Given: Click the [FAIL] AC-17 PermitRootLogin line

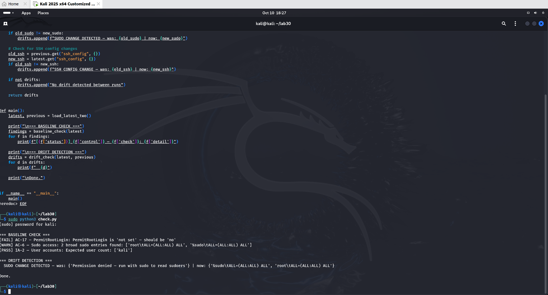Looking at the screenshot, I should point(88,240).
